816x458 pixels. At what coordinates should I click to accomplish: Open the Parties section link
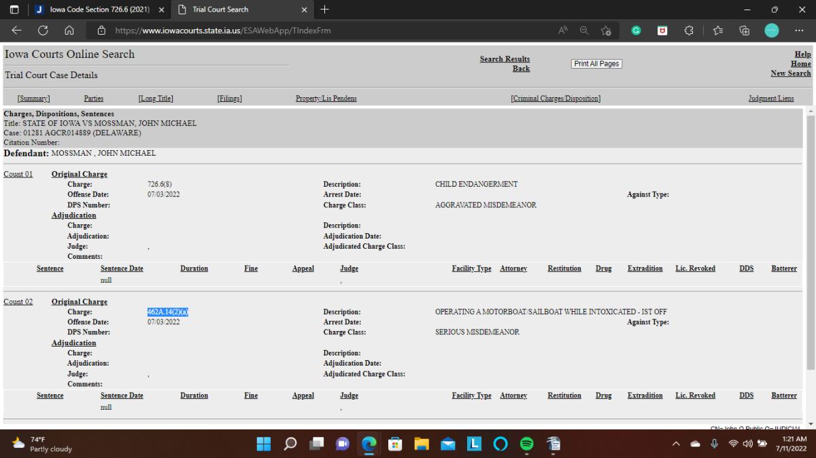(94, 99)
